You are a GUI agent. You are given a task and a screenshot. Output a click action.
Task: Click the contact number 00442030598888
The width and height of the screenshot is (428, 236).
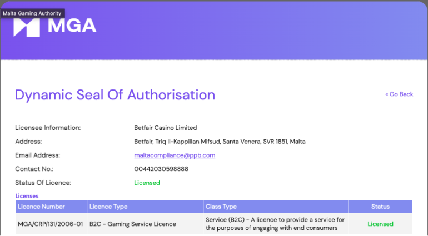click(161, 169)
